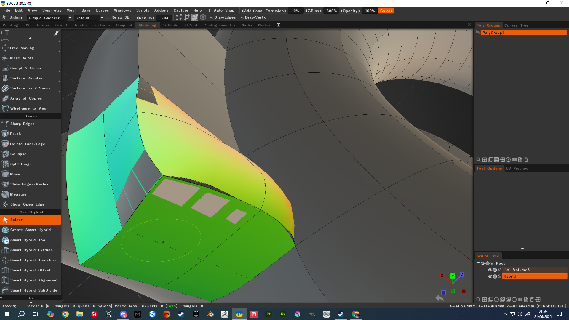Collapse the Root node in Sculpt Tree

click(x=478, y=263)
